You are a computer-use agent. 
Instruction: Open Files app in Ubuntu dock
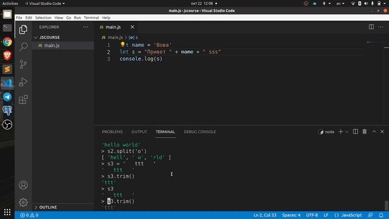pos(7,14)
